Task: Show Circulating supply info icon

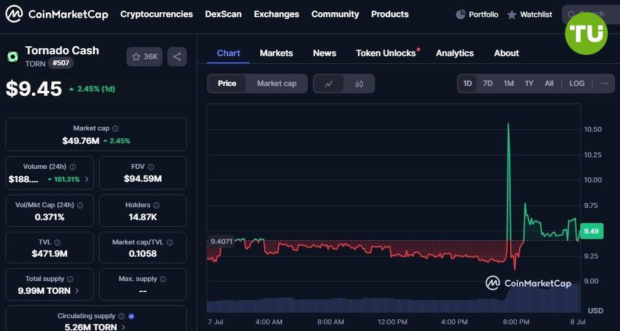Action: pyautogui.click(x=122, y=316)
